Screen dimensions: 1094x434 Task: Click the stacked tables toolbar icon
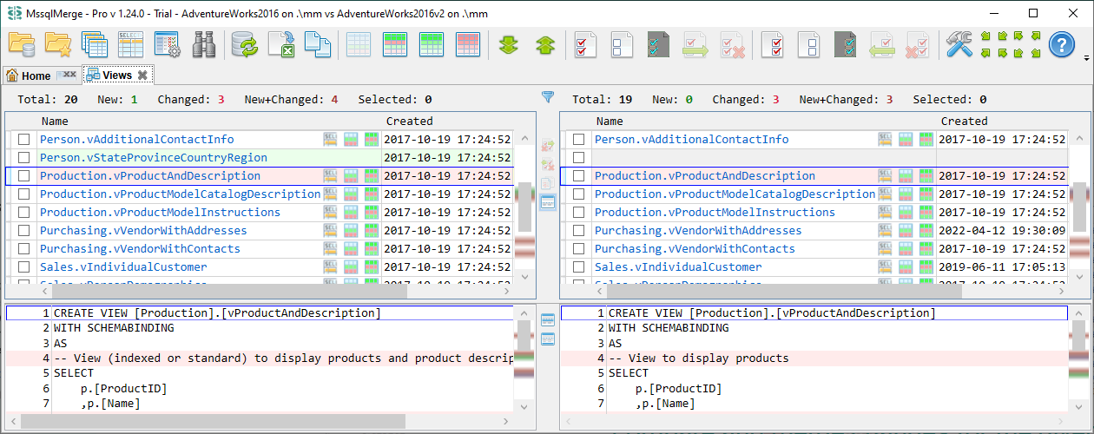pyautogui.click(x=94, y=44)
